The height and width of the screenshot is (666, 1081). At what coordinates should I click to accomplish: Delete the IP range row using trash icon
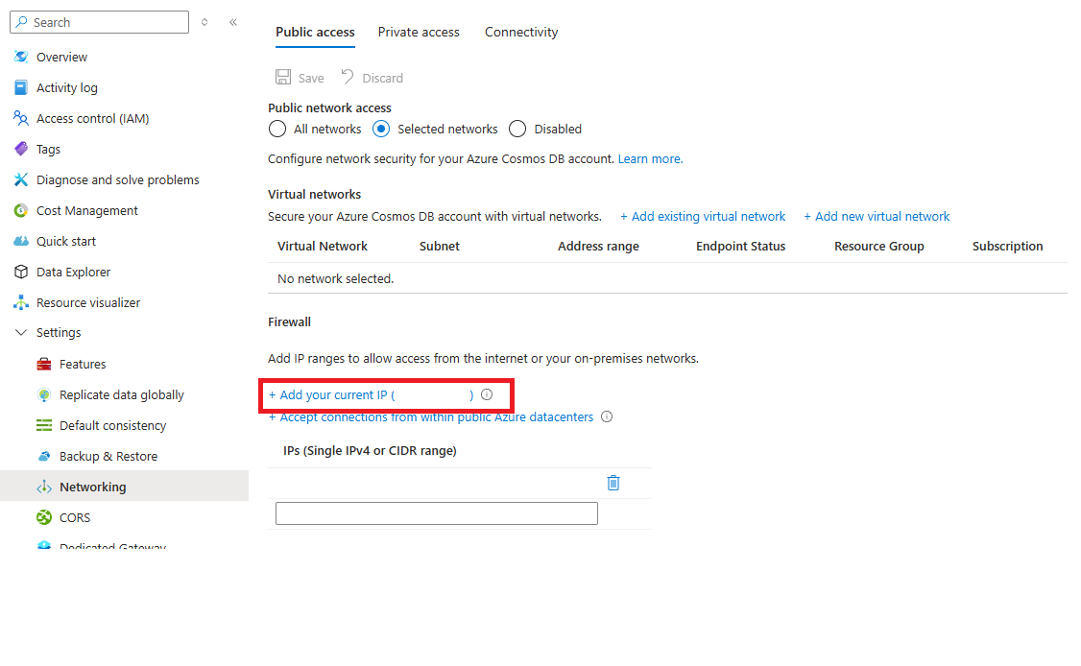coord(613,483)
